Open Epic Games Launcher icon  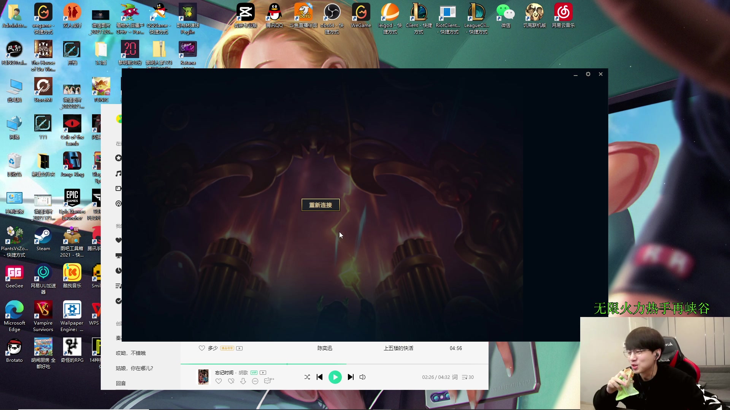[72, 204]
